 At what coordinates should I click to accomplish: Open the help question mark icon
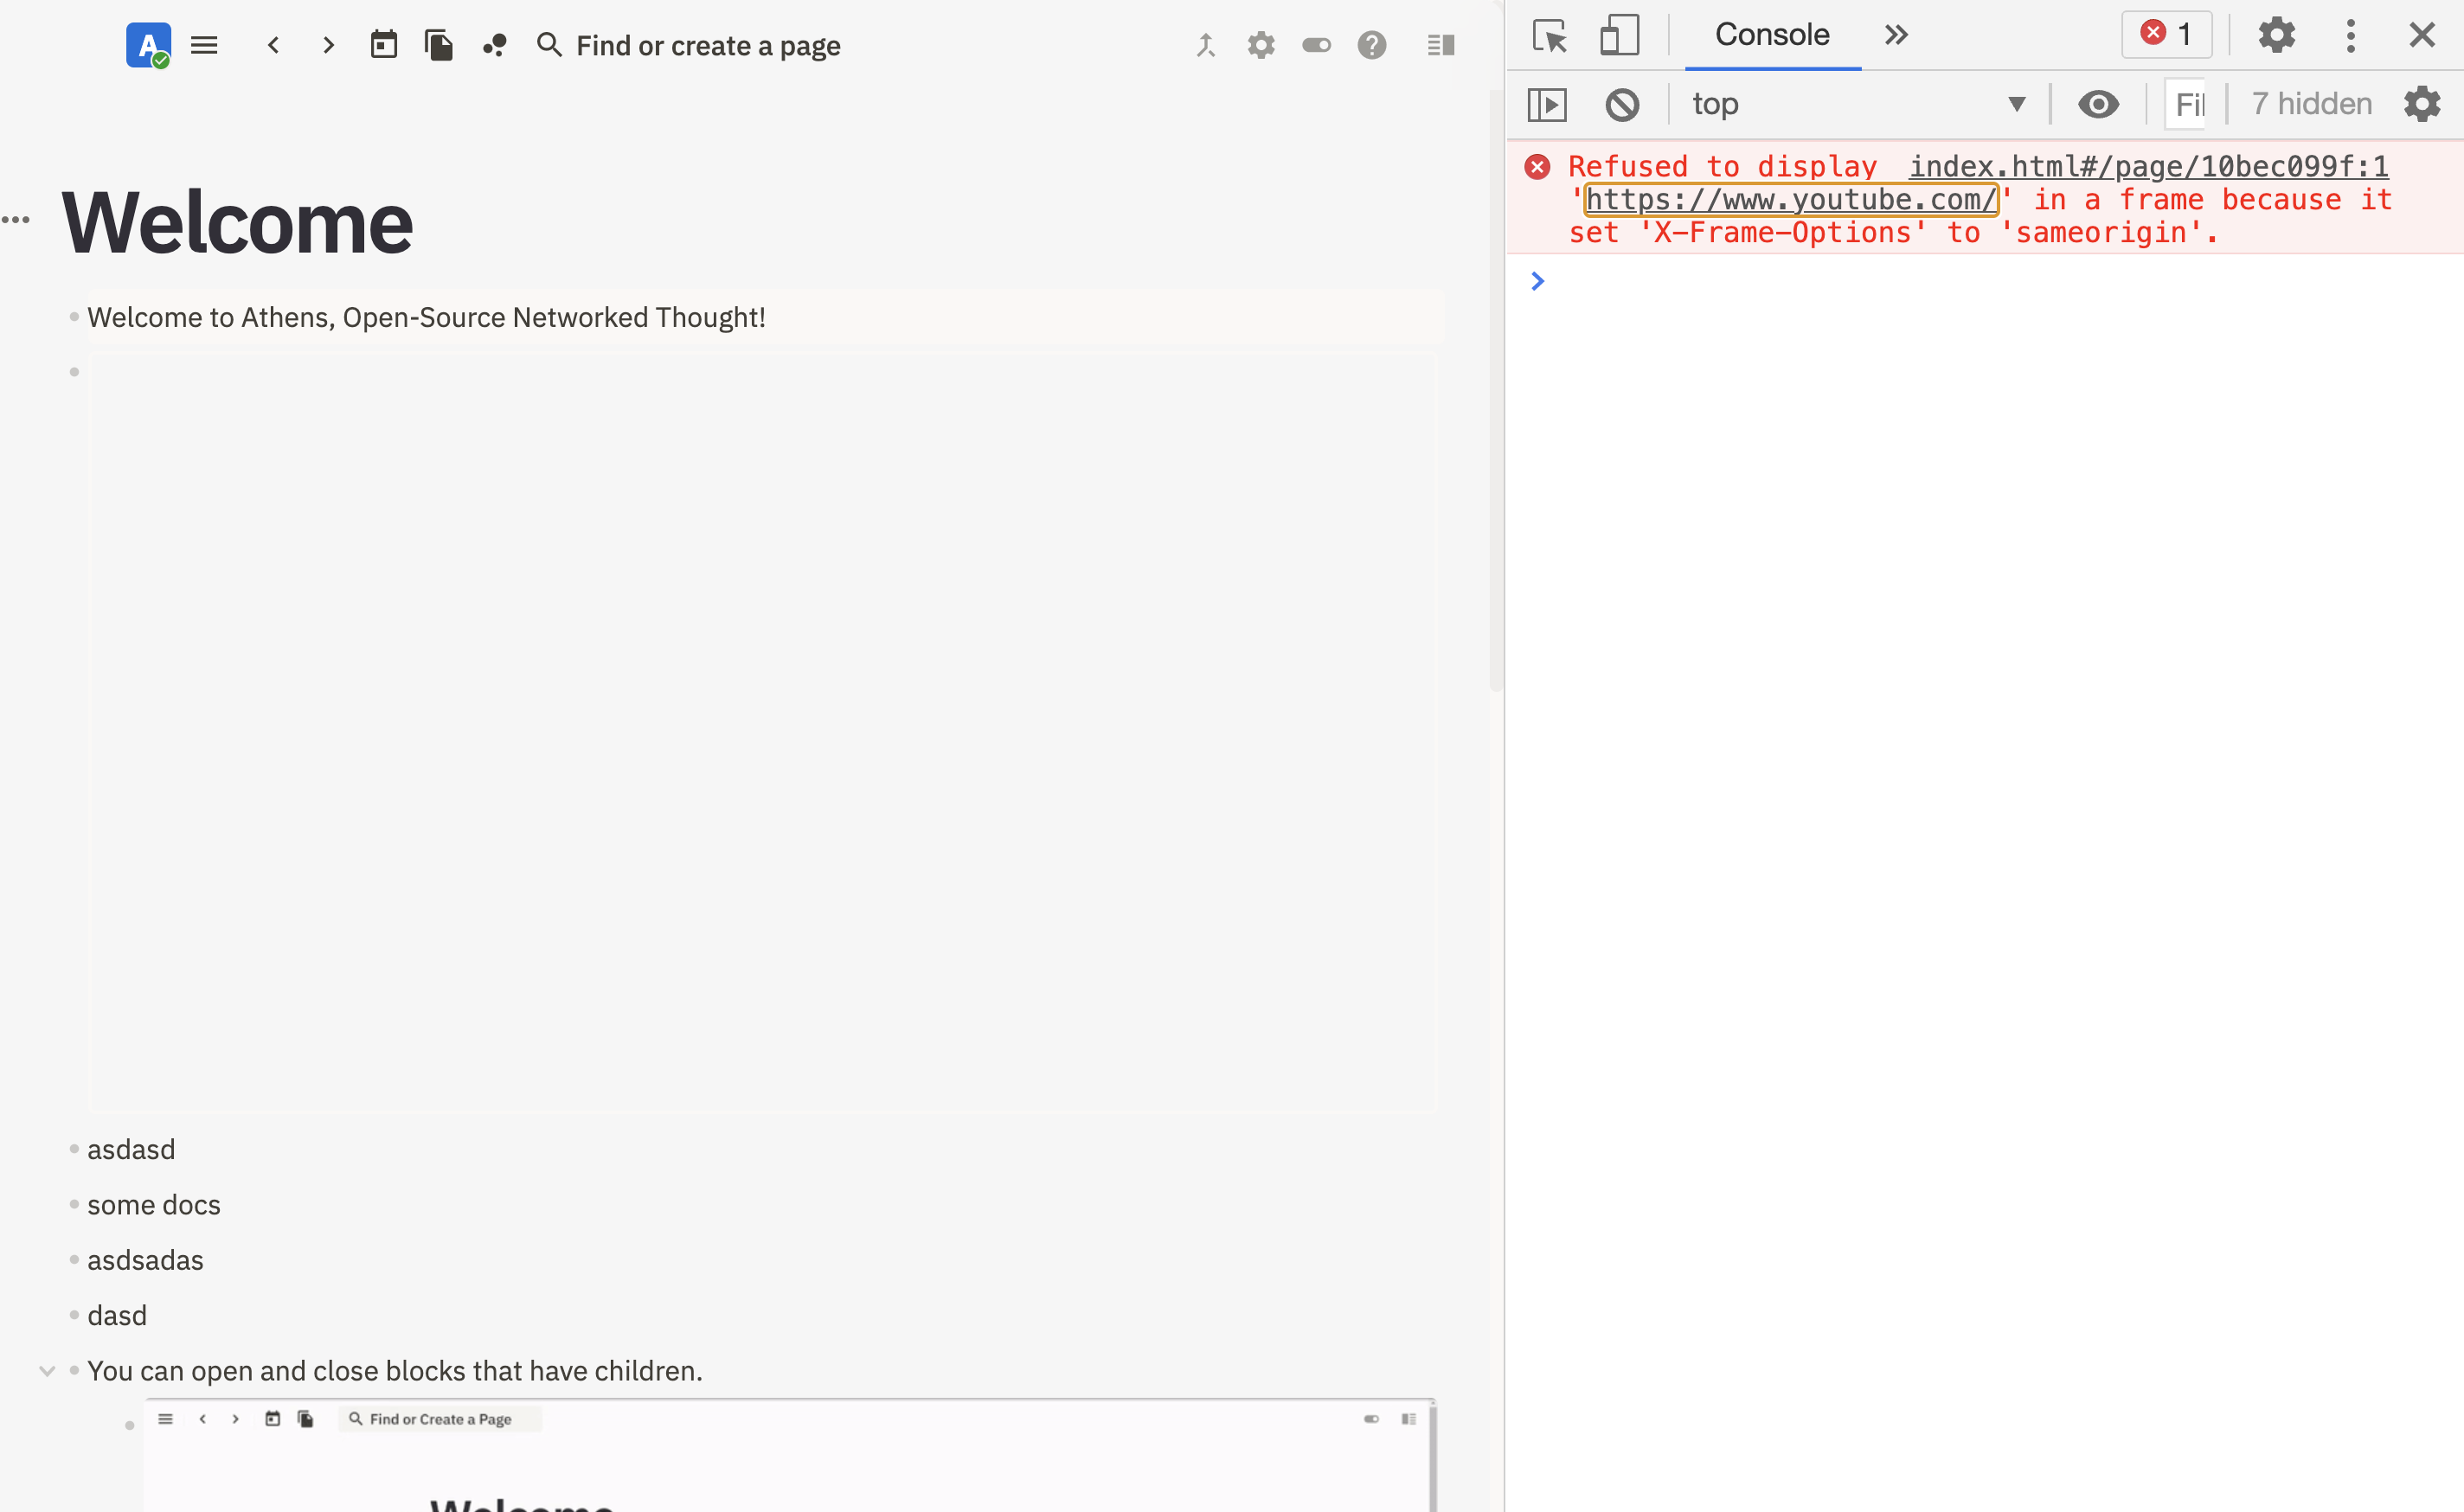tap(1372, 45)
